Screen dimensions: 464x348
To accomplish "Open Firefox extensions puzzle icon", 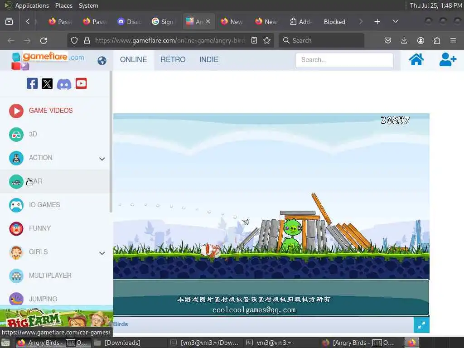I will coord(437,40).
